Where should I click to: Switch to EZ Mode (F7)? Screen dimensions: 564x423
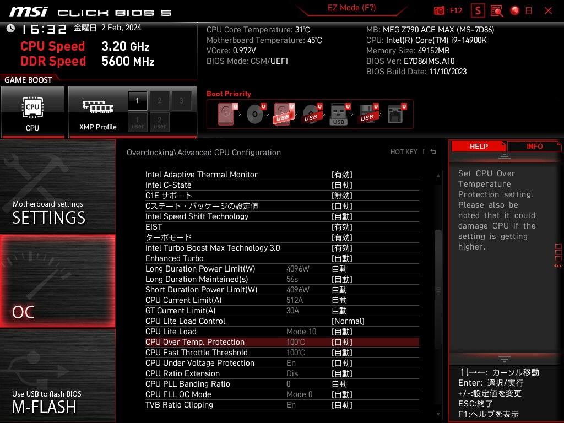(x=351, y=8)
